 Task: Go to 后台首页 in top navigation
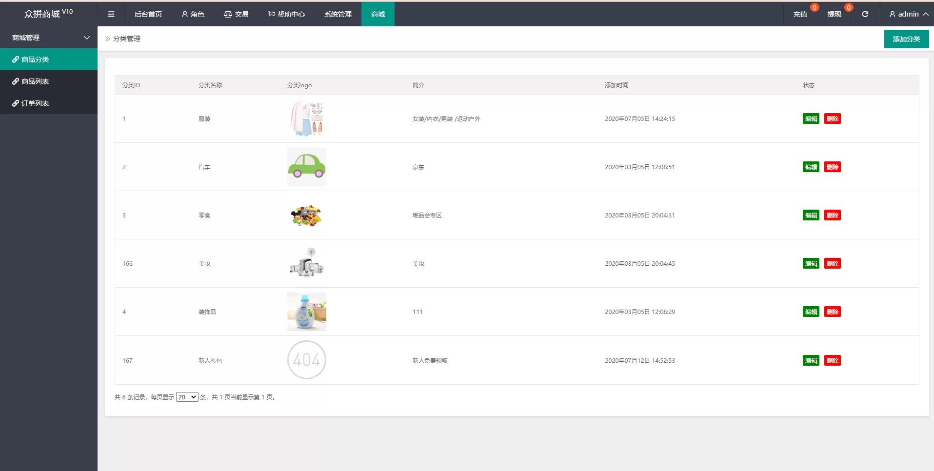click(148, 14)
